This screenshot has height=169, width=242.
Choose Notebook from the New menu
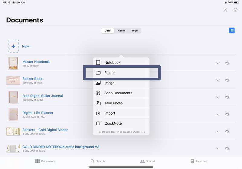tap(121, 63)
